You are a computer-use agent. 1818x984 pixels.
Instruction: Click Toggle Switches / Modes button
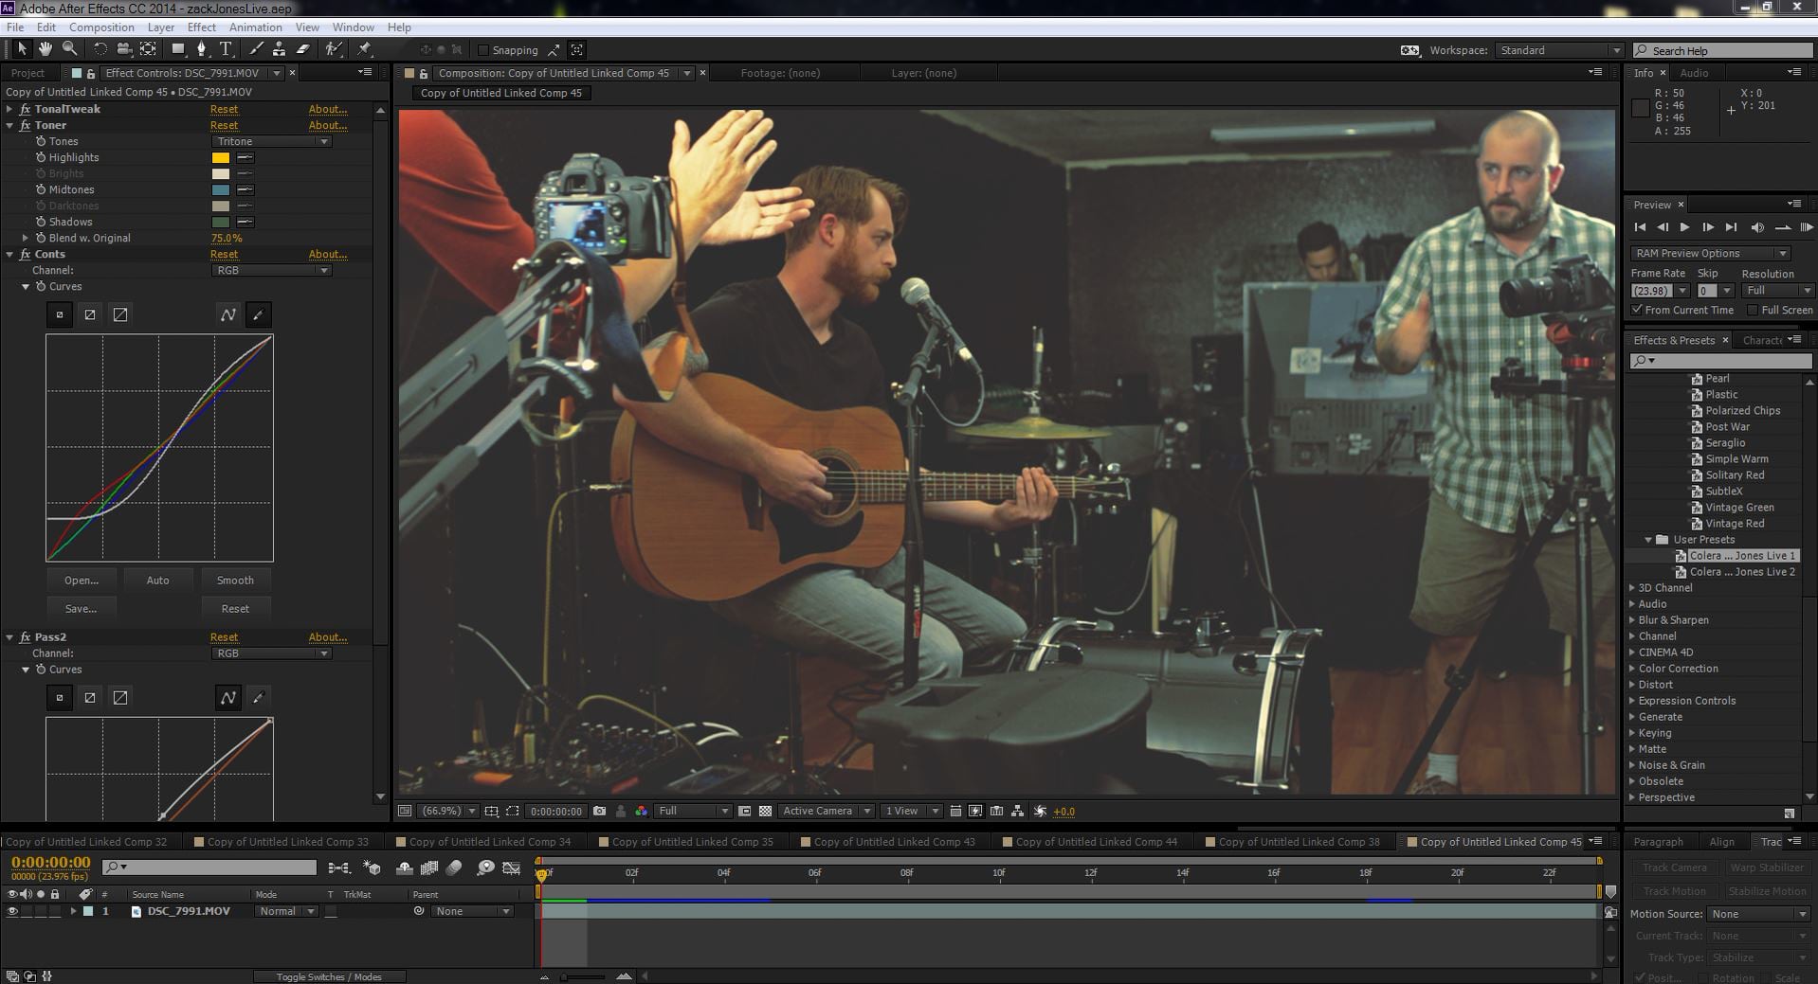click(x=329, y=976)
